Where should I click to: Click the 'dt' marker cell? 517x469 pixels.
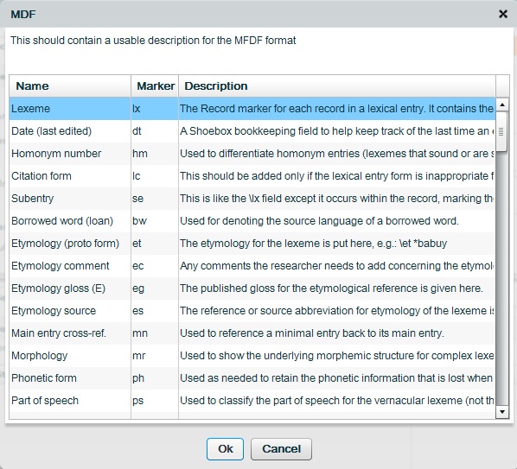[155, 131]
